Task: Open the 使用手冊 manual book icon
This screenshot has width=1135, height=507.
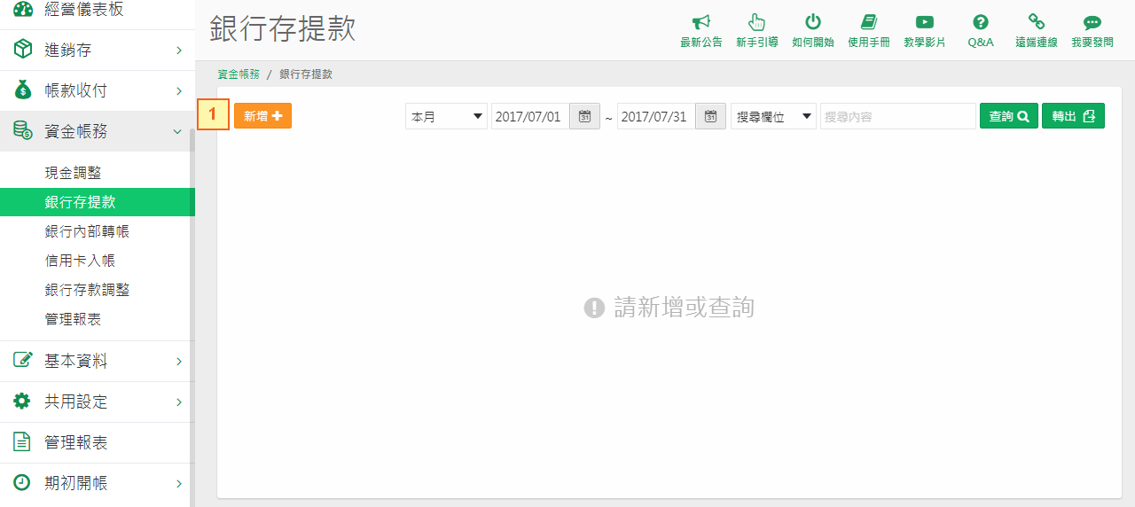Action: pos(868,22)
